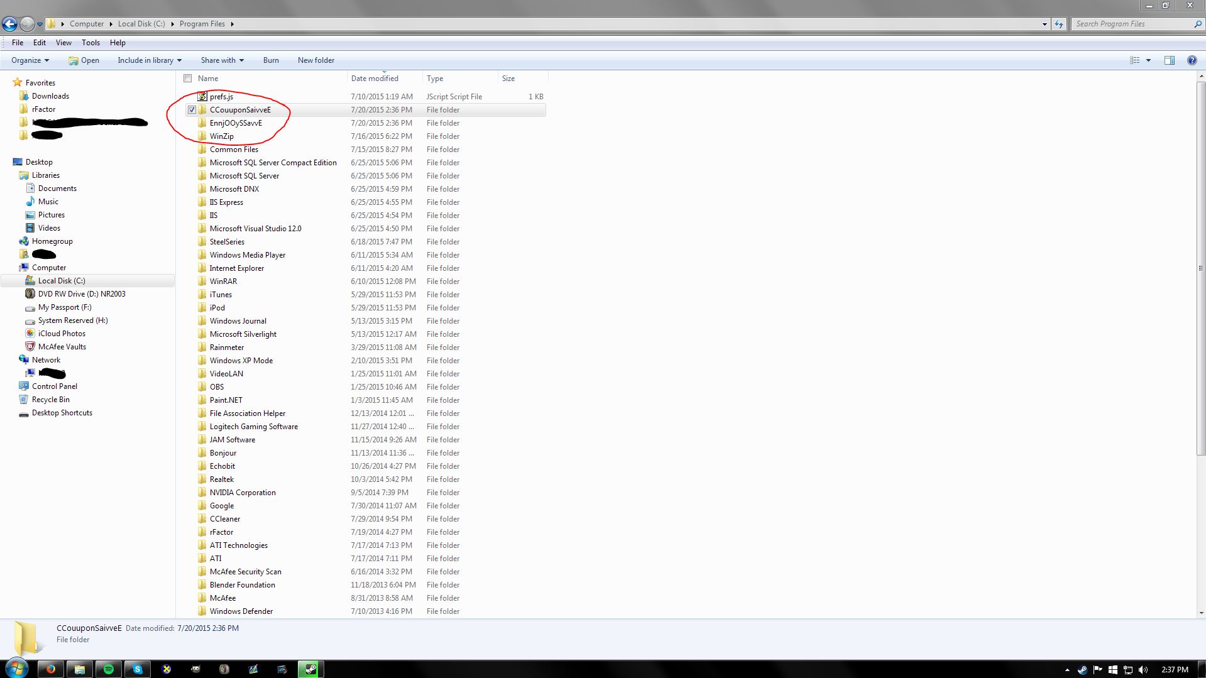
Task: Open the Share with dropdown
Action: tap(222, 60)
